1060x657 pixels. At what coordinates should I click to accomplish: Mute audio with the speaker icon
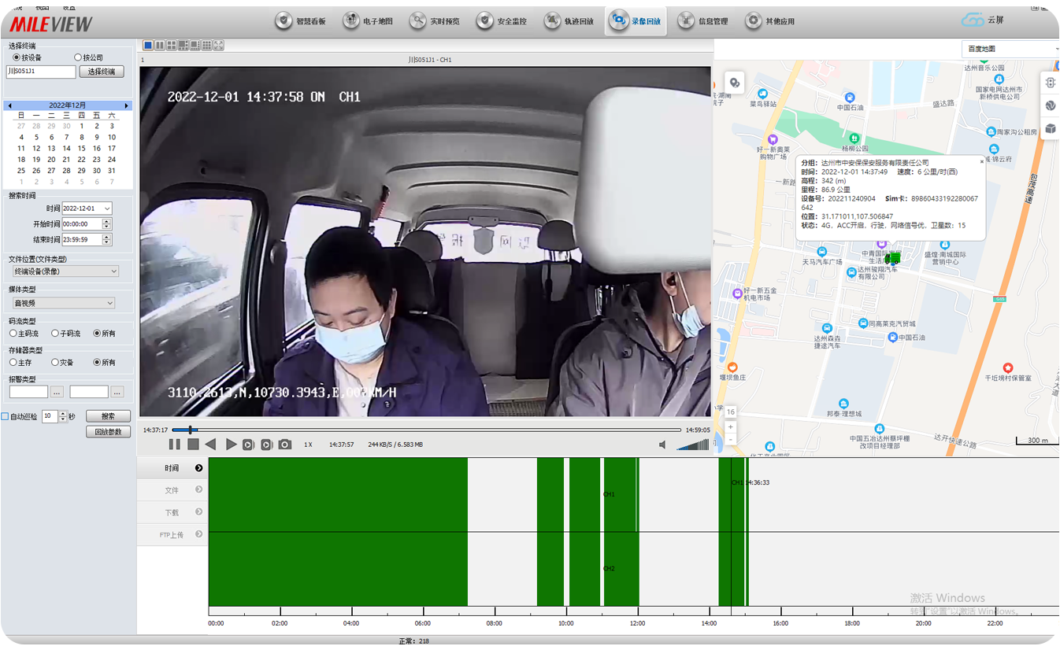point(662,445)
